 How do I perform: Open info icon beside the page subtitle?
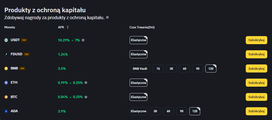(x=107, y=17)
